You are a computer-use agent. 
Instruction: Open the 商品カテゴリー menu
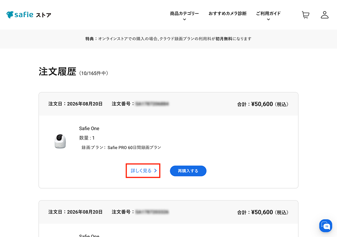pos(184,13)
